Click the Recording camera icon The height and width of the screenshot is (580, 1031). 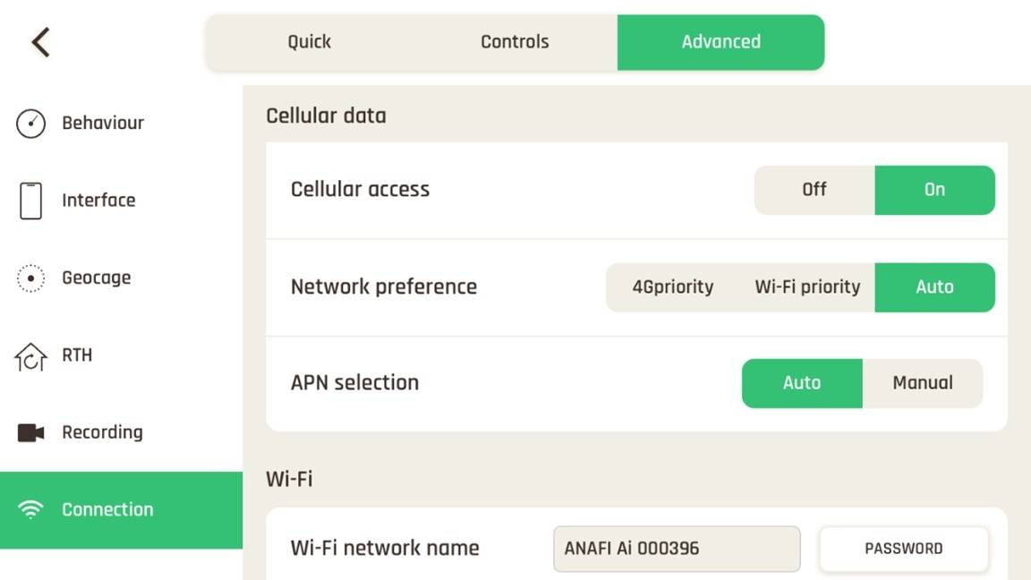(x=30, y=433)
